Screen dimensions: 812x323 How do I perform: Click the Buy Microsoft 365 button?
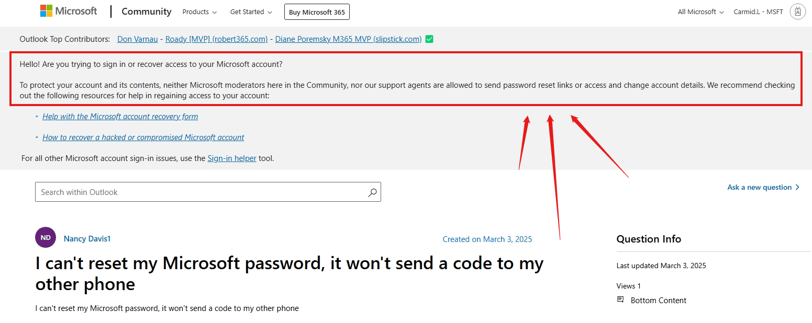tap(316, 11)
